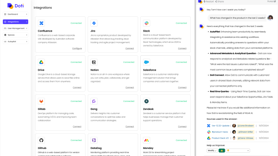Screen dimensions: 278x156
Task: Click the Doti avatar beside the greeting
Action: click(x=201, y=10)
